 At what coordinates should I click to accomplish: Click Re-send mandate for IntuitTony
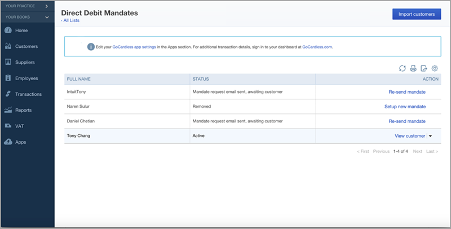pos(407,92)
